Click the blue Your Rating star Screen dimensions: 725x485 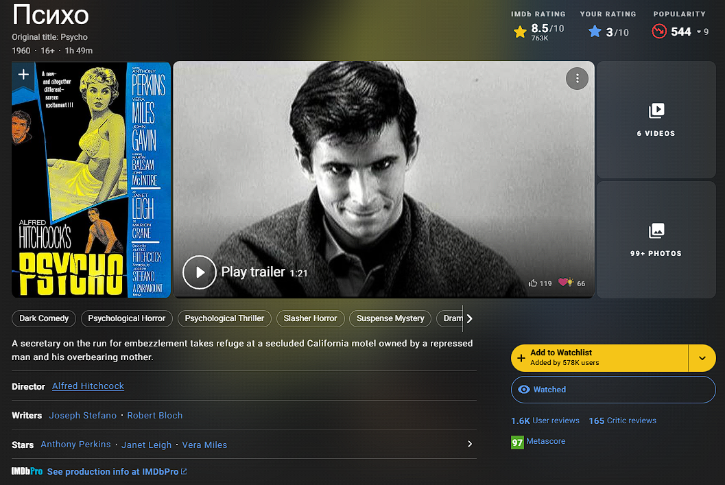[x=595, y=32]
